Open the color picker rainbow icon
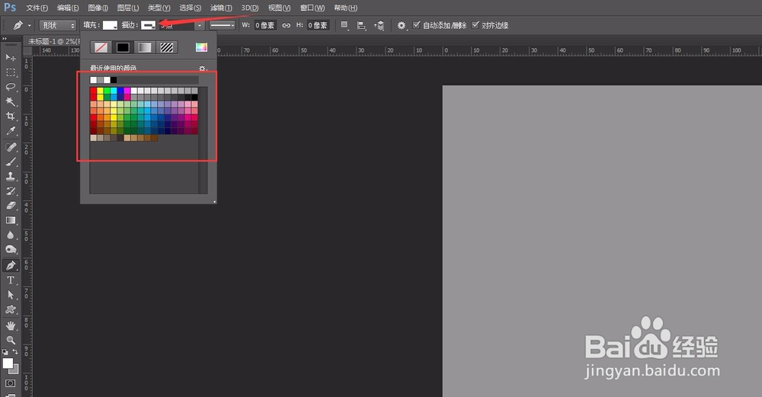 (201, 47)
